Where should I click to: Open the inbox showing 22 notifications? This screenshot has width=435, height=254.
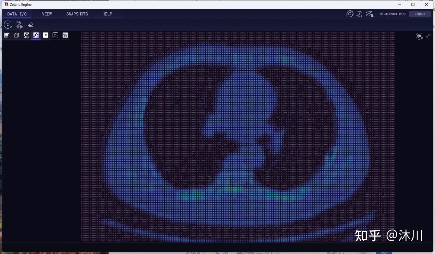(x=369, y=14)
